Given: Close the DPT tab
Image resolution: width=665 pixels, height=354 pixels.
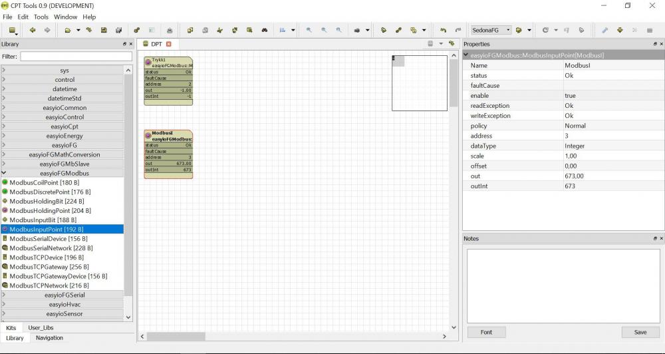Looking at the screenshot, I should click(169, 44).
